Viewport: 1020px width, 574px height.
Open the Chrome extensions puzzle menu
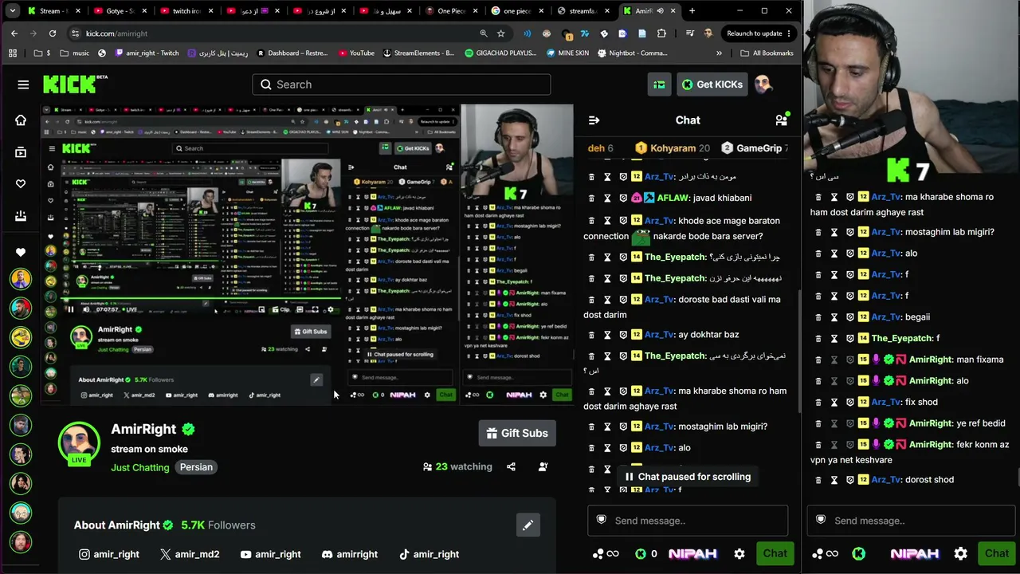pyautogui.click(x=661, y=33)
